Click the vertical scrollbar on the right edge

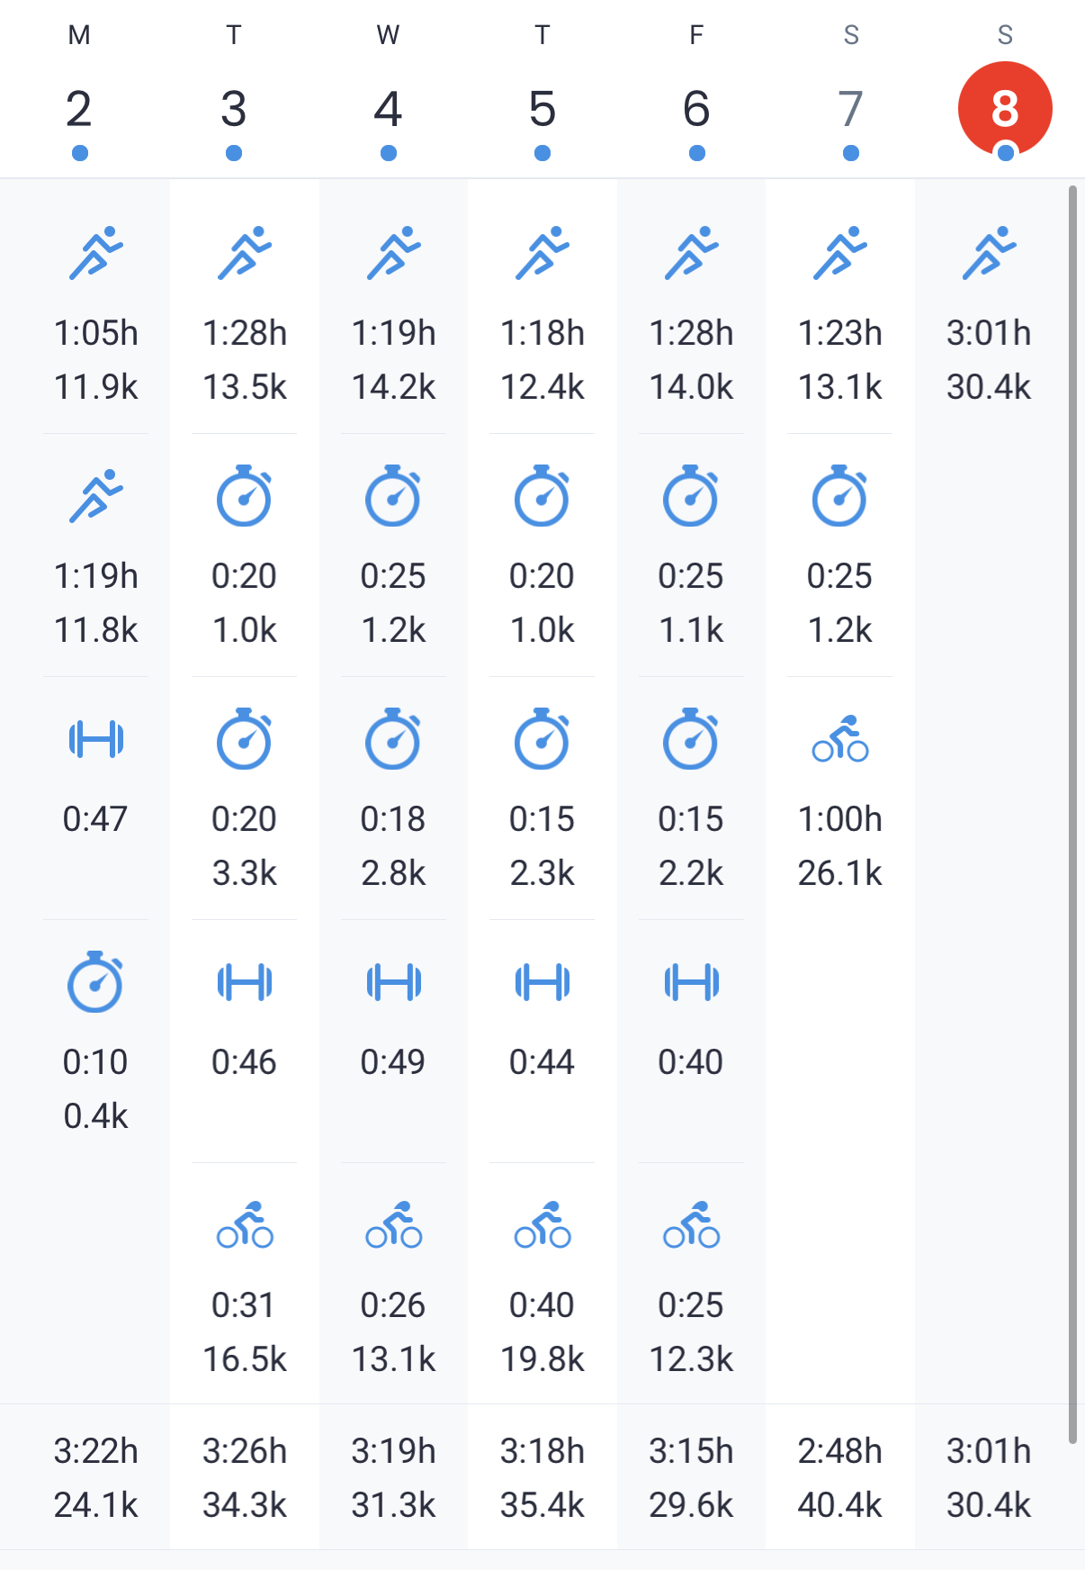coord(1072,815)
